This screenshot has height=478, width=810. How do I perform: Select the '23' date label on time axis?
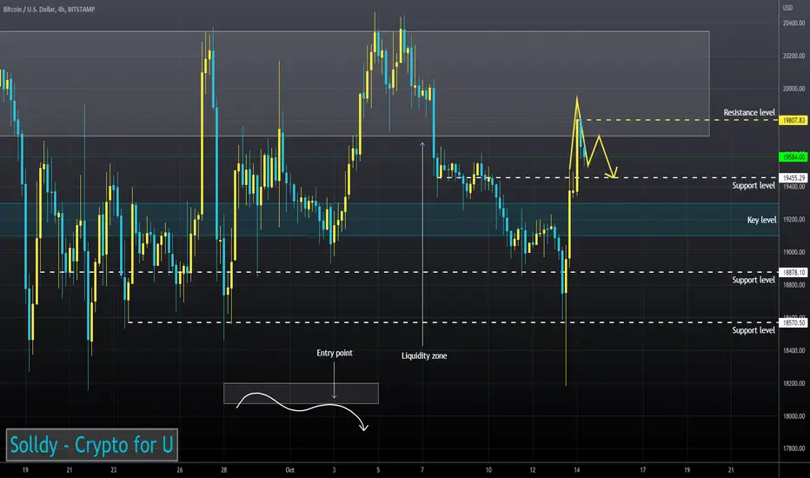[x=114, y=470]
